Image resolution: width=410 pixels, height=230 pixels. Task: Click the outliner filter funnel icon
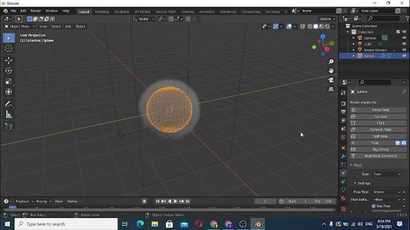[x=407, y=19]
